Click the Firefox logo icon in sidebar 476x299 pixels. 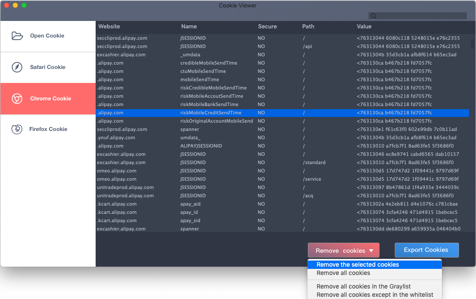(x=17, y=129)
